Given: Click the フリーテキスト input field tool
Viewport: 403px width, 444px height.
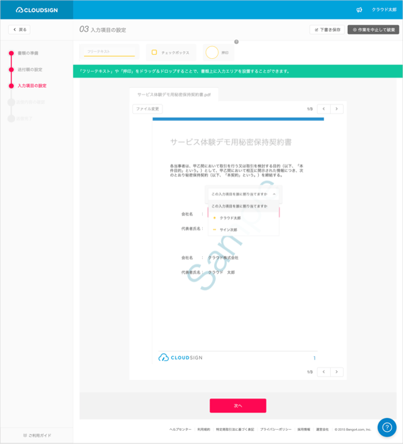Looking at the screenshot, I should (x=109, y=52).
